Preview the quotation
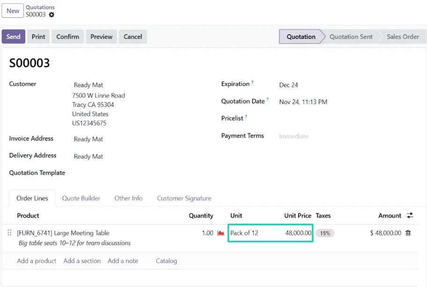The image size is (427, 287). [101, 36]
